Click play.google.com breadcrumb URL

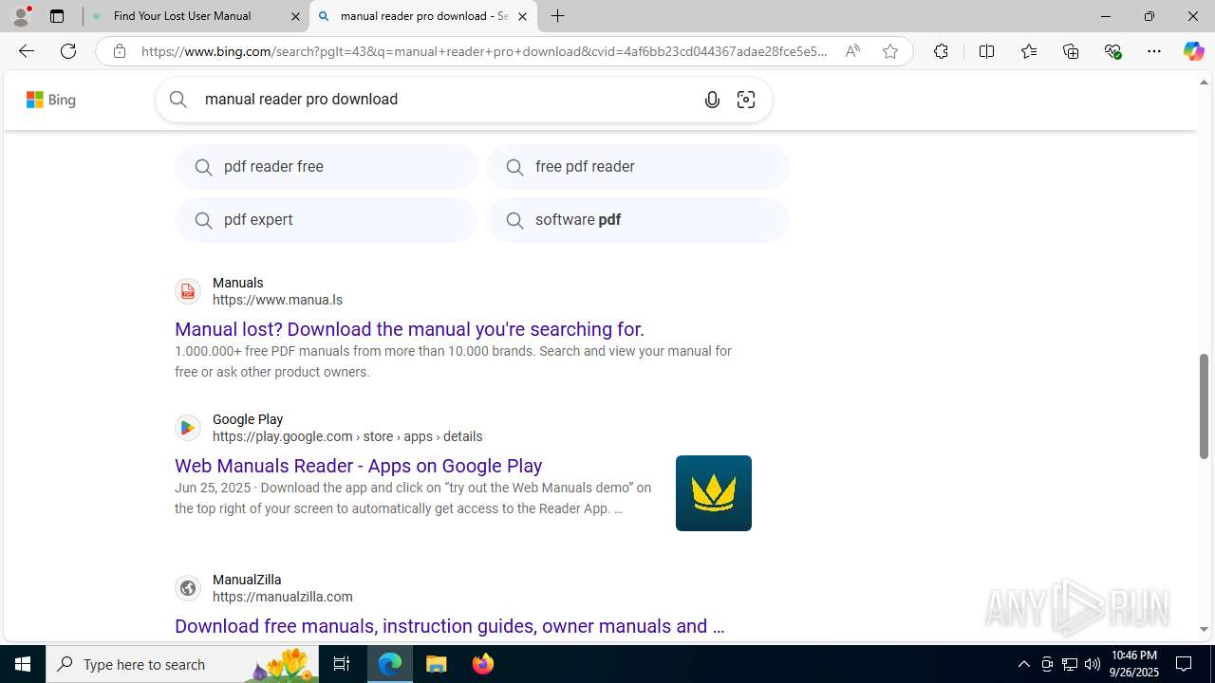click(x=347, y=436)
